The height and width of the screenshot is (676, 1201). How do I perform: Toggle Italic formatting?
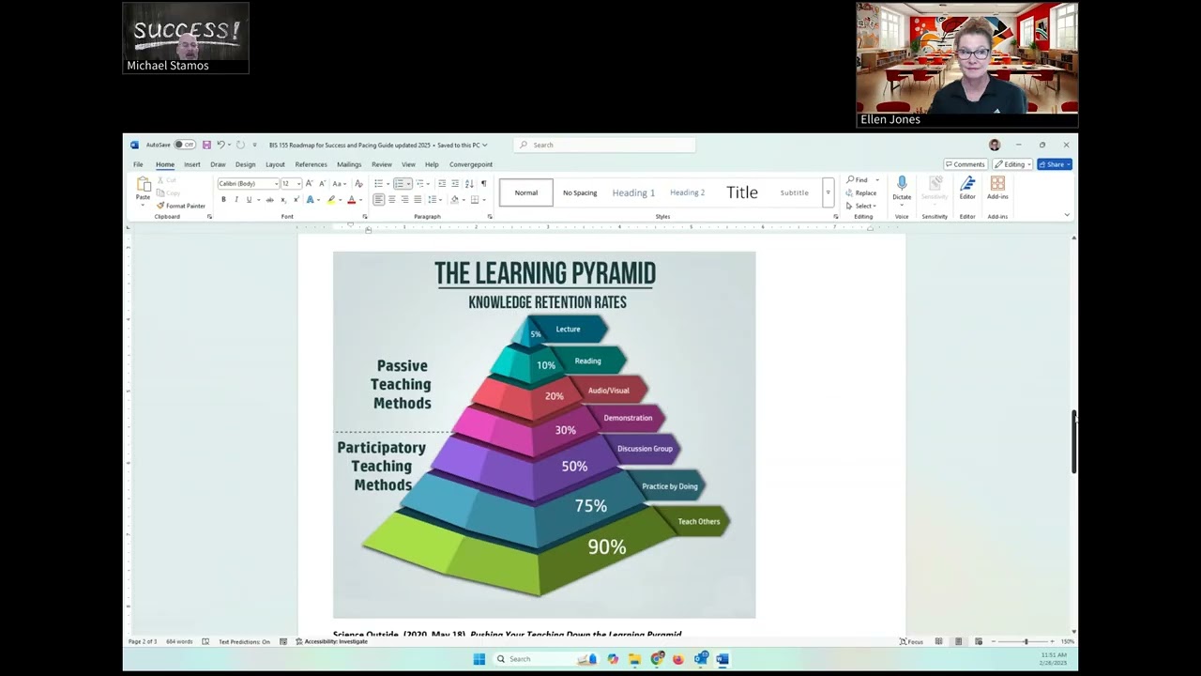pos(236,200)
